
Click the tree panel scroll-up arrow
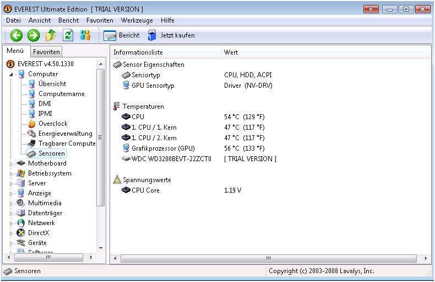[101, 64]
